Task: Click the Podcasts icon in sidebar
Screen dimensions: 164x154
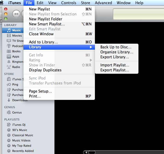Action: 9,46
